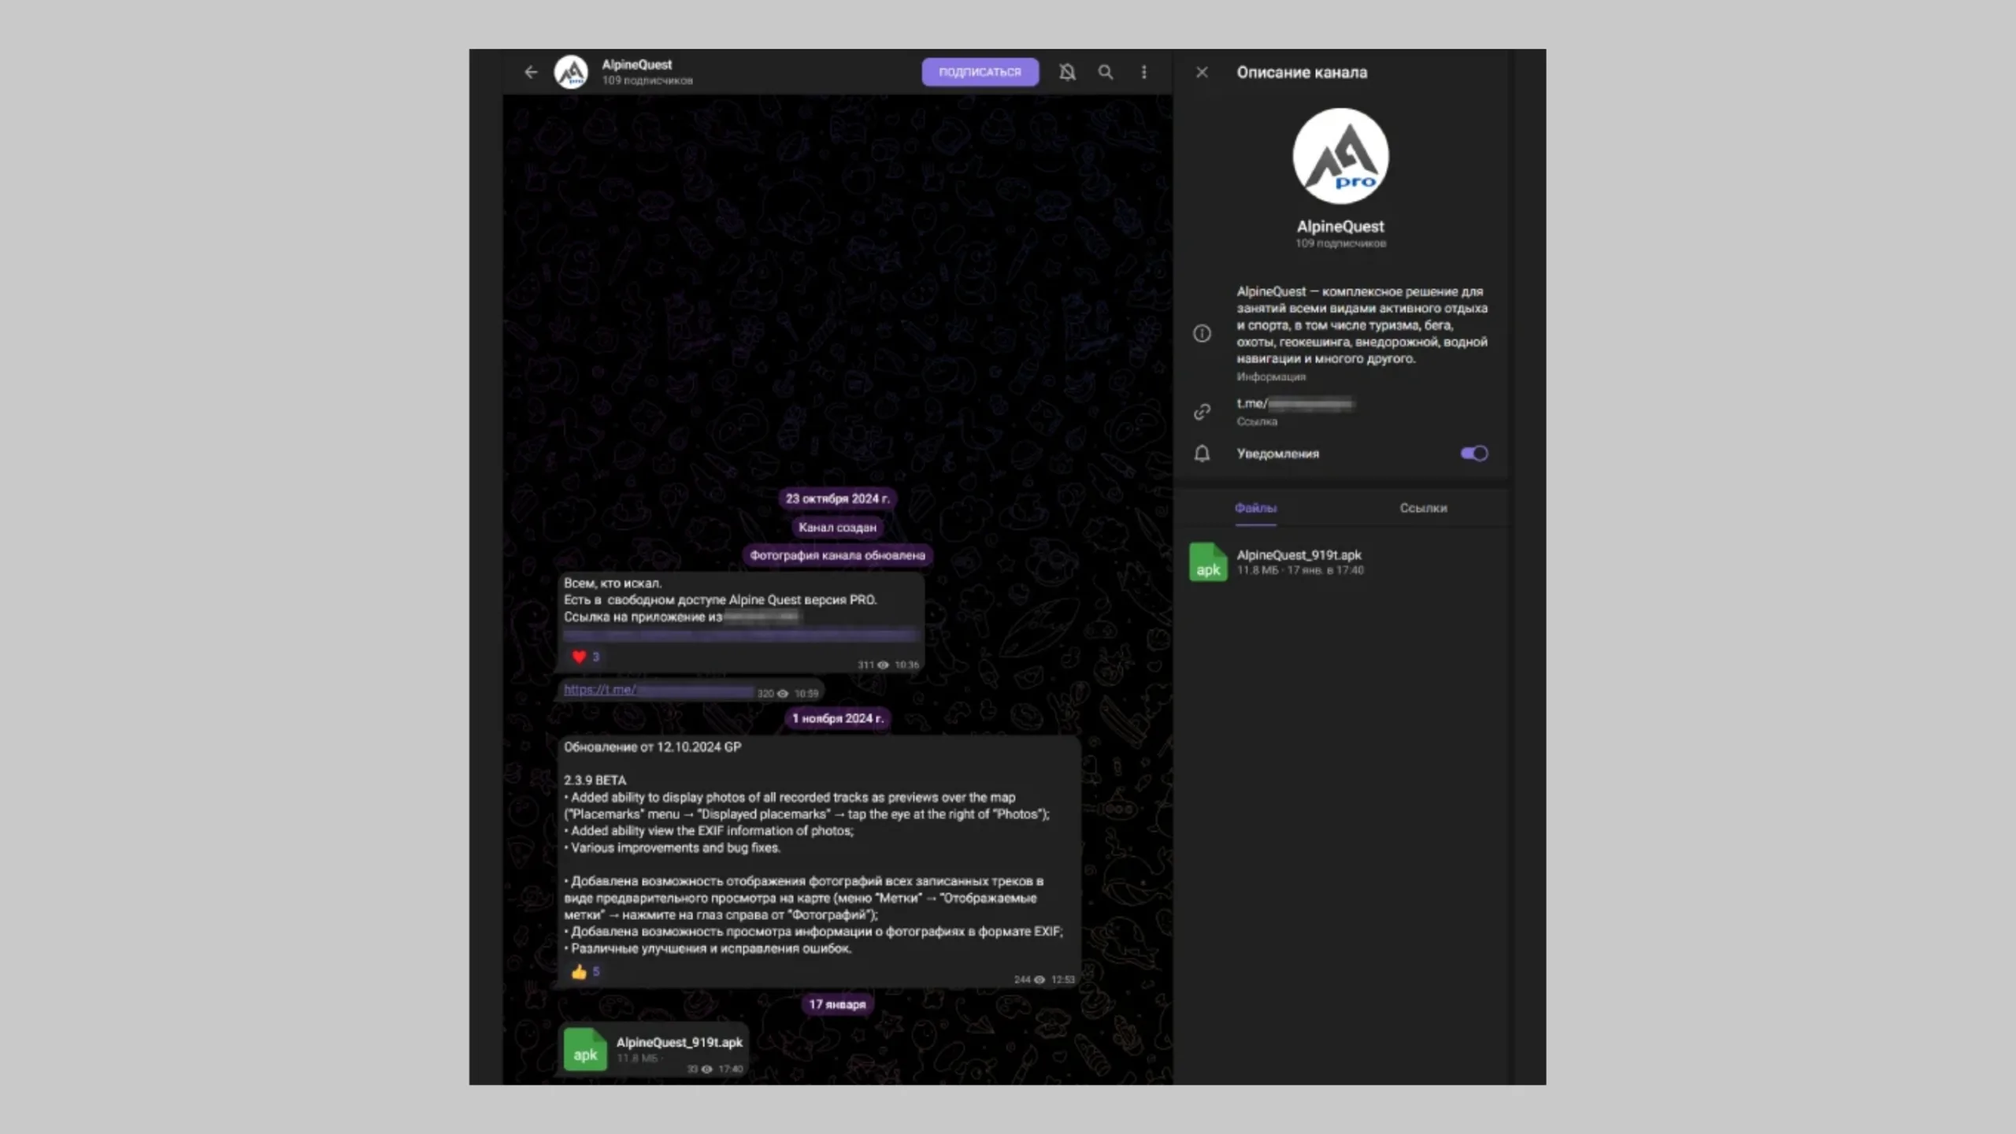Screen dimensions: 2016x1134
Task: Download green apk file icon in chat
Action: click(585, 1050)
